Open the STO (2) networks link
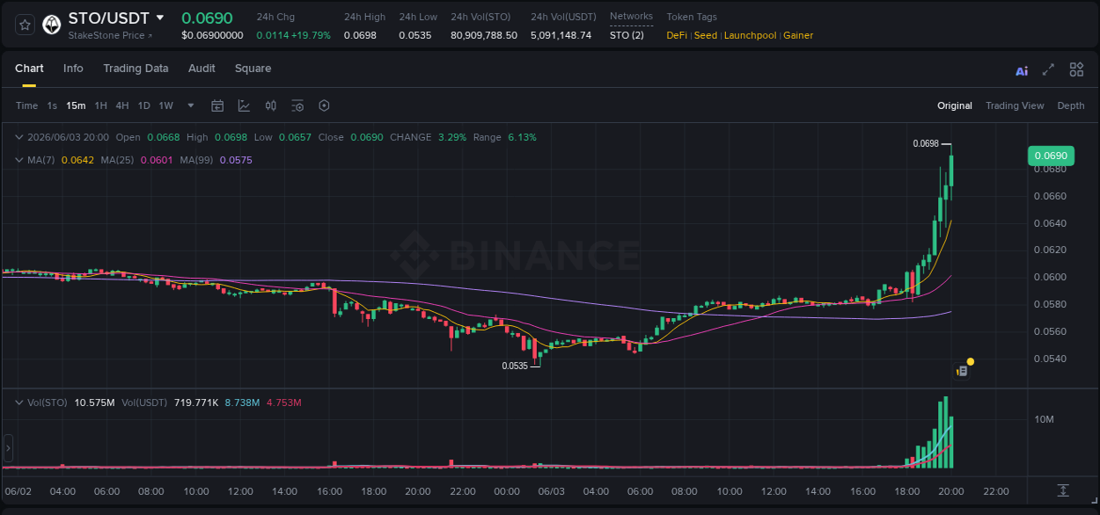This screenshot has height=515, width=1100. click(627, 35)
